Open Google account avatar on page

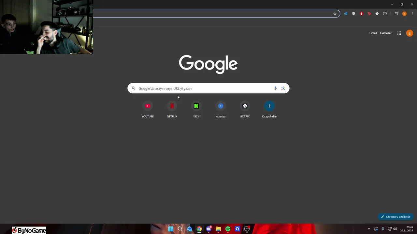(x=410, y=33)
